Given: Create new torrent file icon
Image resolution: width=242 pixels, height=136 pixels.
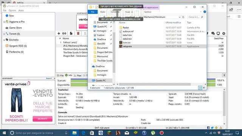Looking at the screenshot, I should click(x=71, y=33).
